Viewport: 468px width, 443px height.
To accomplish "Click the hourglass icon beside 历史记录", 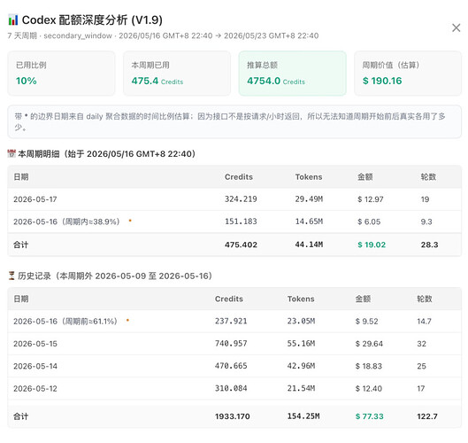I will (12, 276).
